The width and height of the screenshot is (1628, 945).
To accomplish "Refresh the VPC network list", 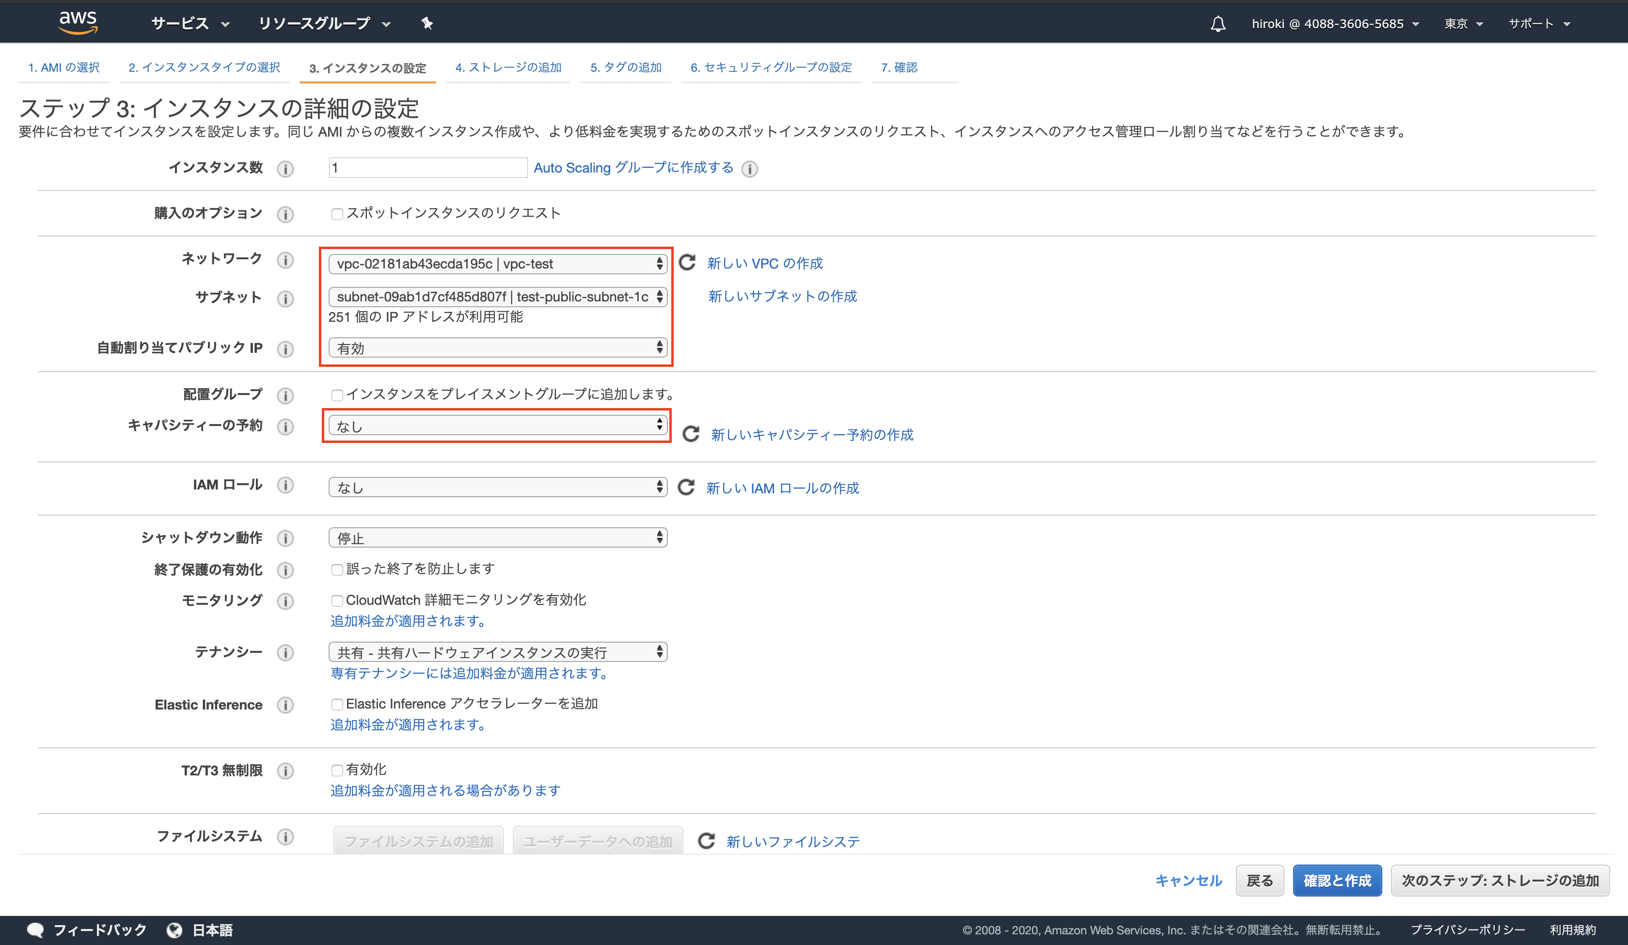I will click(x=687, y=263).
